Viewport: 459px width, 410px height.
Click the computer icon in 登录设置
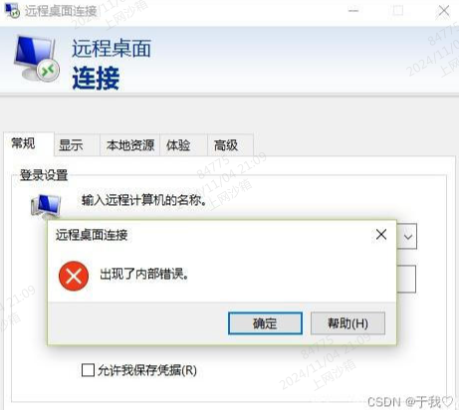tap(46, 206)
